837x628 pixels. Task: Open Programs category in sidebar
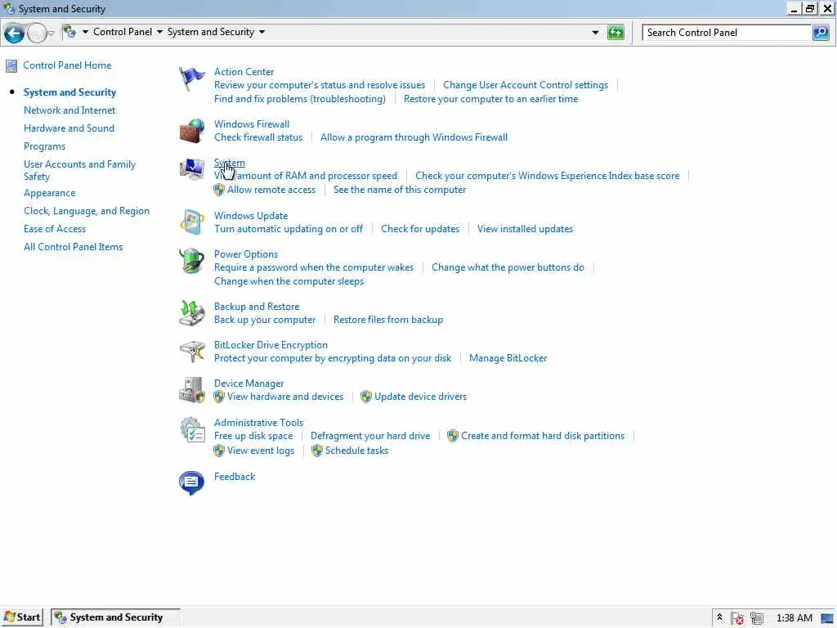click(44, 146)
